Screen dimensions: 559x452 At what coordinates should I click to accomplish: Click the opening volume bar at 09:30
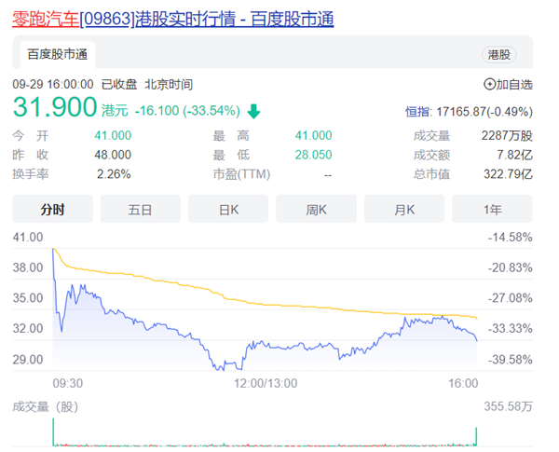pyautogui.click(x=53, y=432)
